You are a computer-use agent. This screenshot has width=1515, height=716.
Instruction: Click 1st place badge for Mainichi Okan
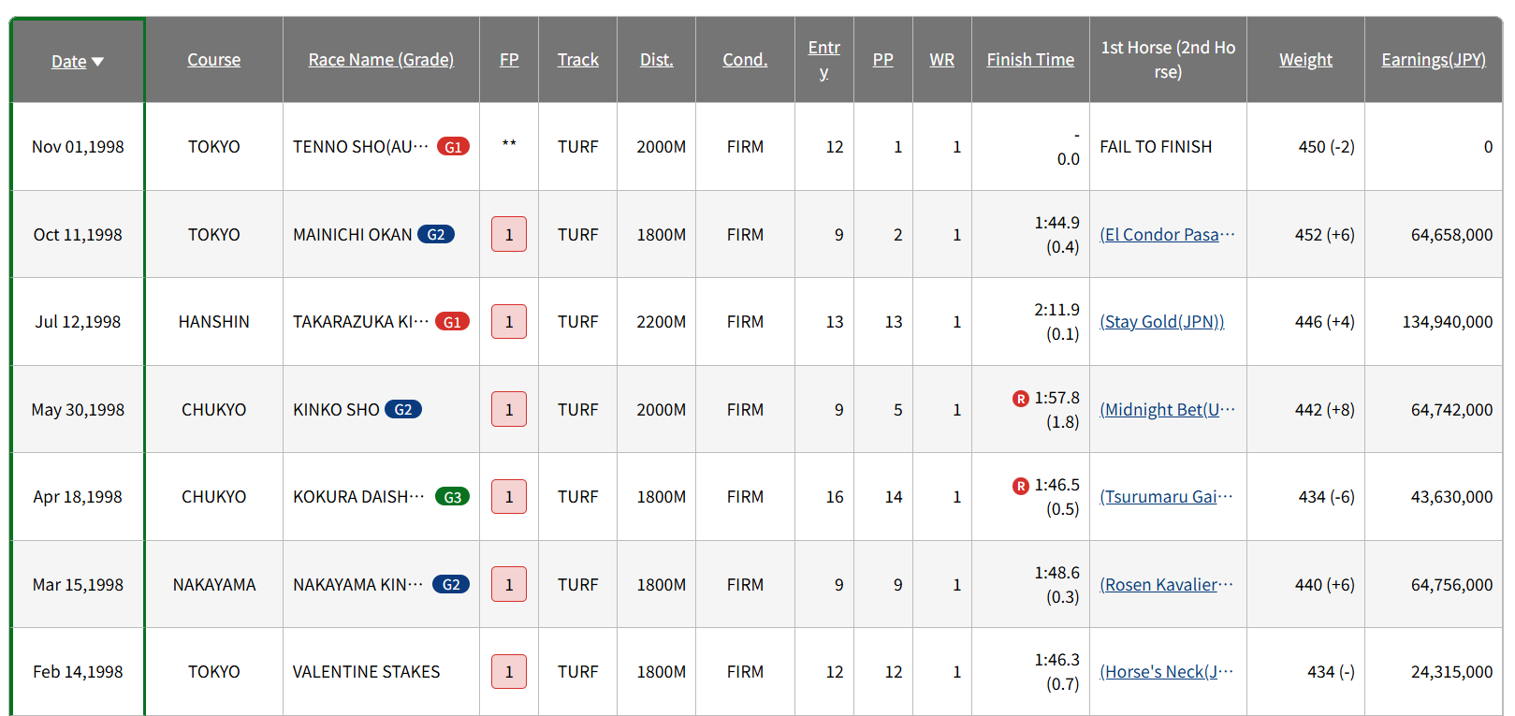(x=509, y=234)
